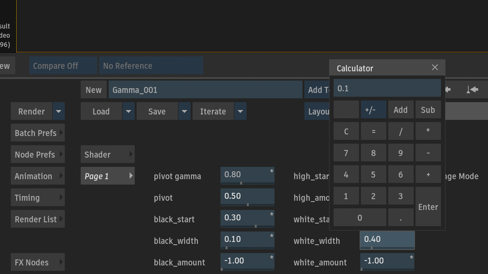The image size is (488, 274).
Task: Toggle the Compare Off button
Action: [x=63, y=66]
